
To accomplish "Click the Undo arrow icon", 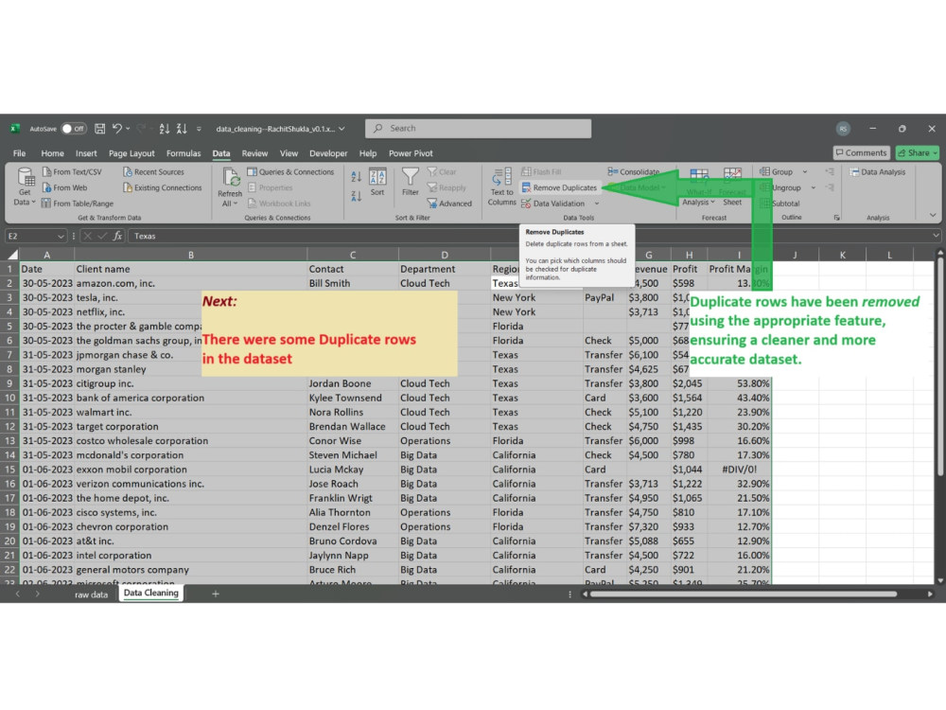I will click(117, 129).
